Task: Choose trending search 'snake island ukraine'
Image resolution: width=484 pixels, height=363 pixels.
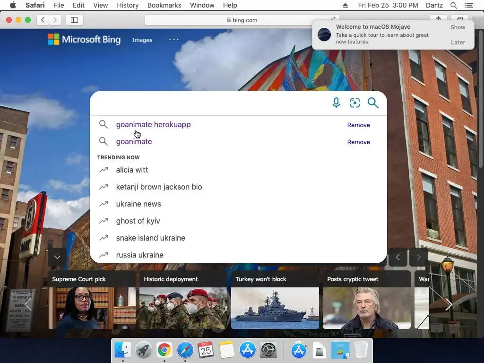Action: [238, 238]
